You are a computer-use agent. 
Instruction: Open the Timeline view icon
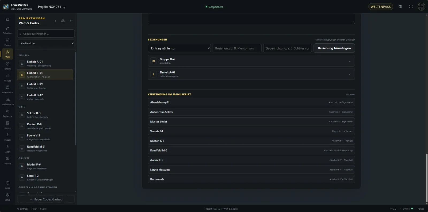click(7, 66)
